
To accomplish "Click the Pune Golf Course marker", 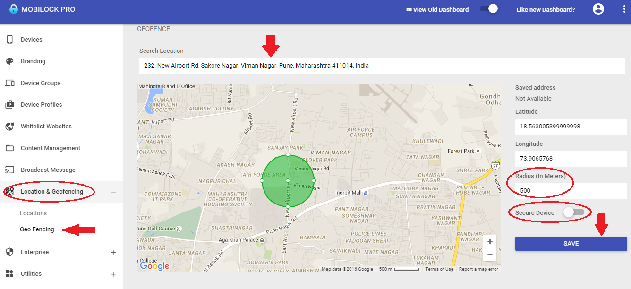I will click(179, 229).
